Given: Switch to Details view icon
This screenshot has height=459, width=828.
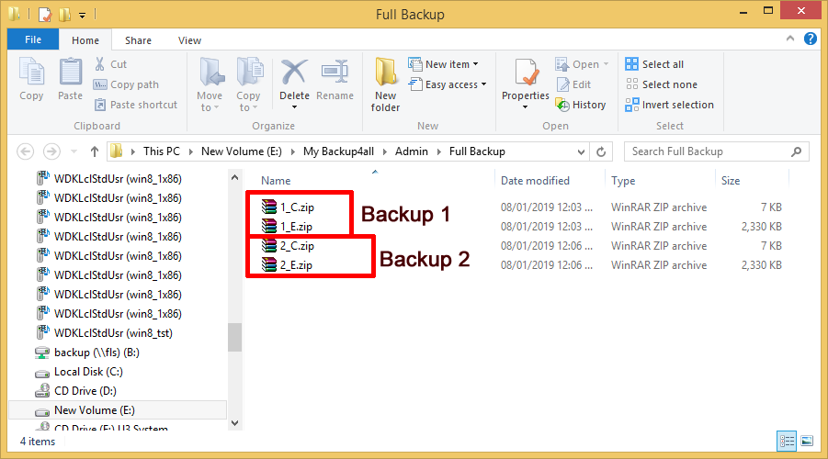Looking at the screenshot, I should pyautogui.click(x=787, y=441).
